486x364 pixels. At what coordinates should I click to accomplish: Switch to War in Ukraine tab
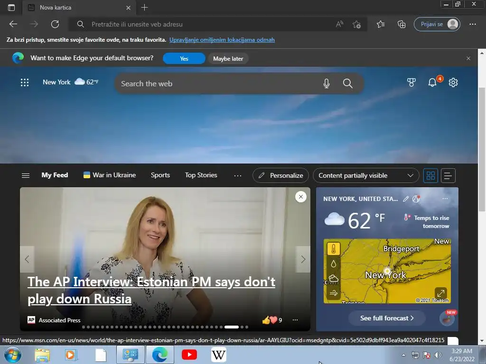110,175
